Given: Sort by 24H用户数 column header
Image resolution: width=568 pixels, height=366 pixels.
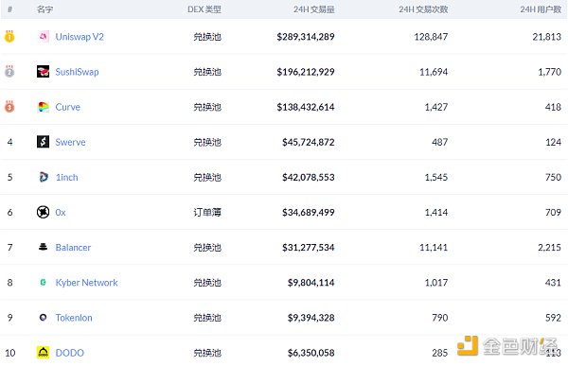Looking at the screenshot, I should [x=541, y=9].
